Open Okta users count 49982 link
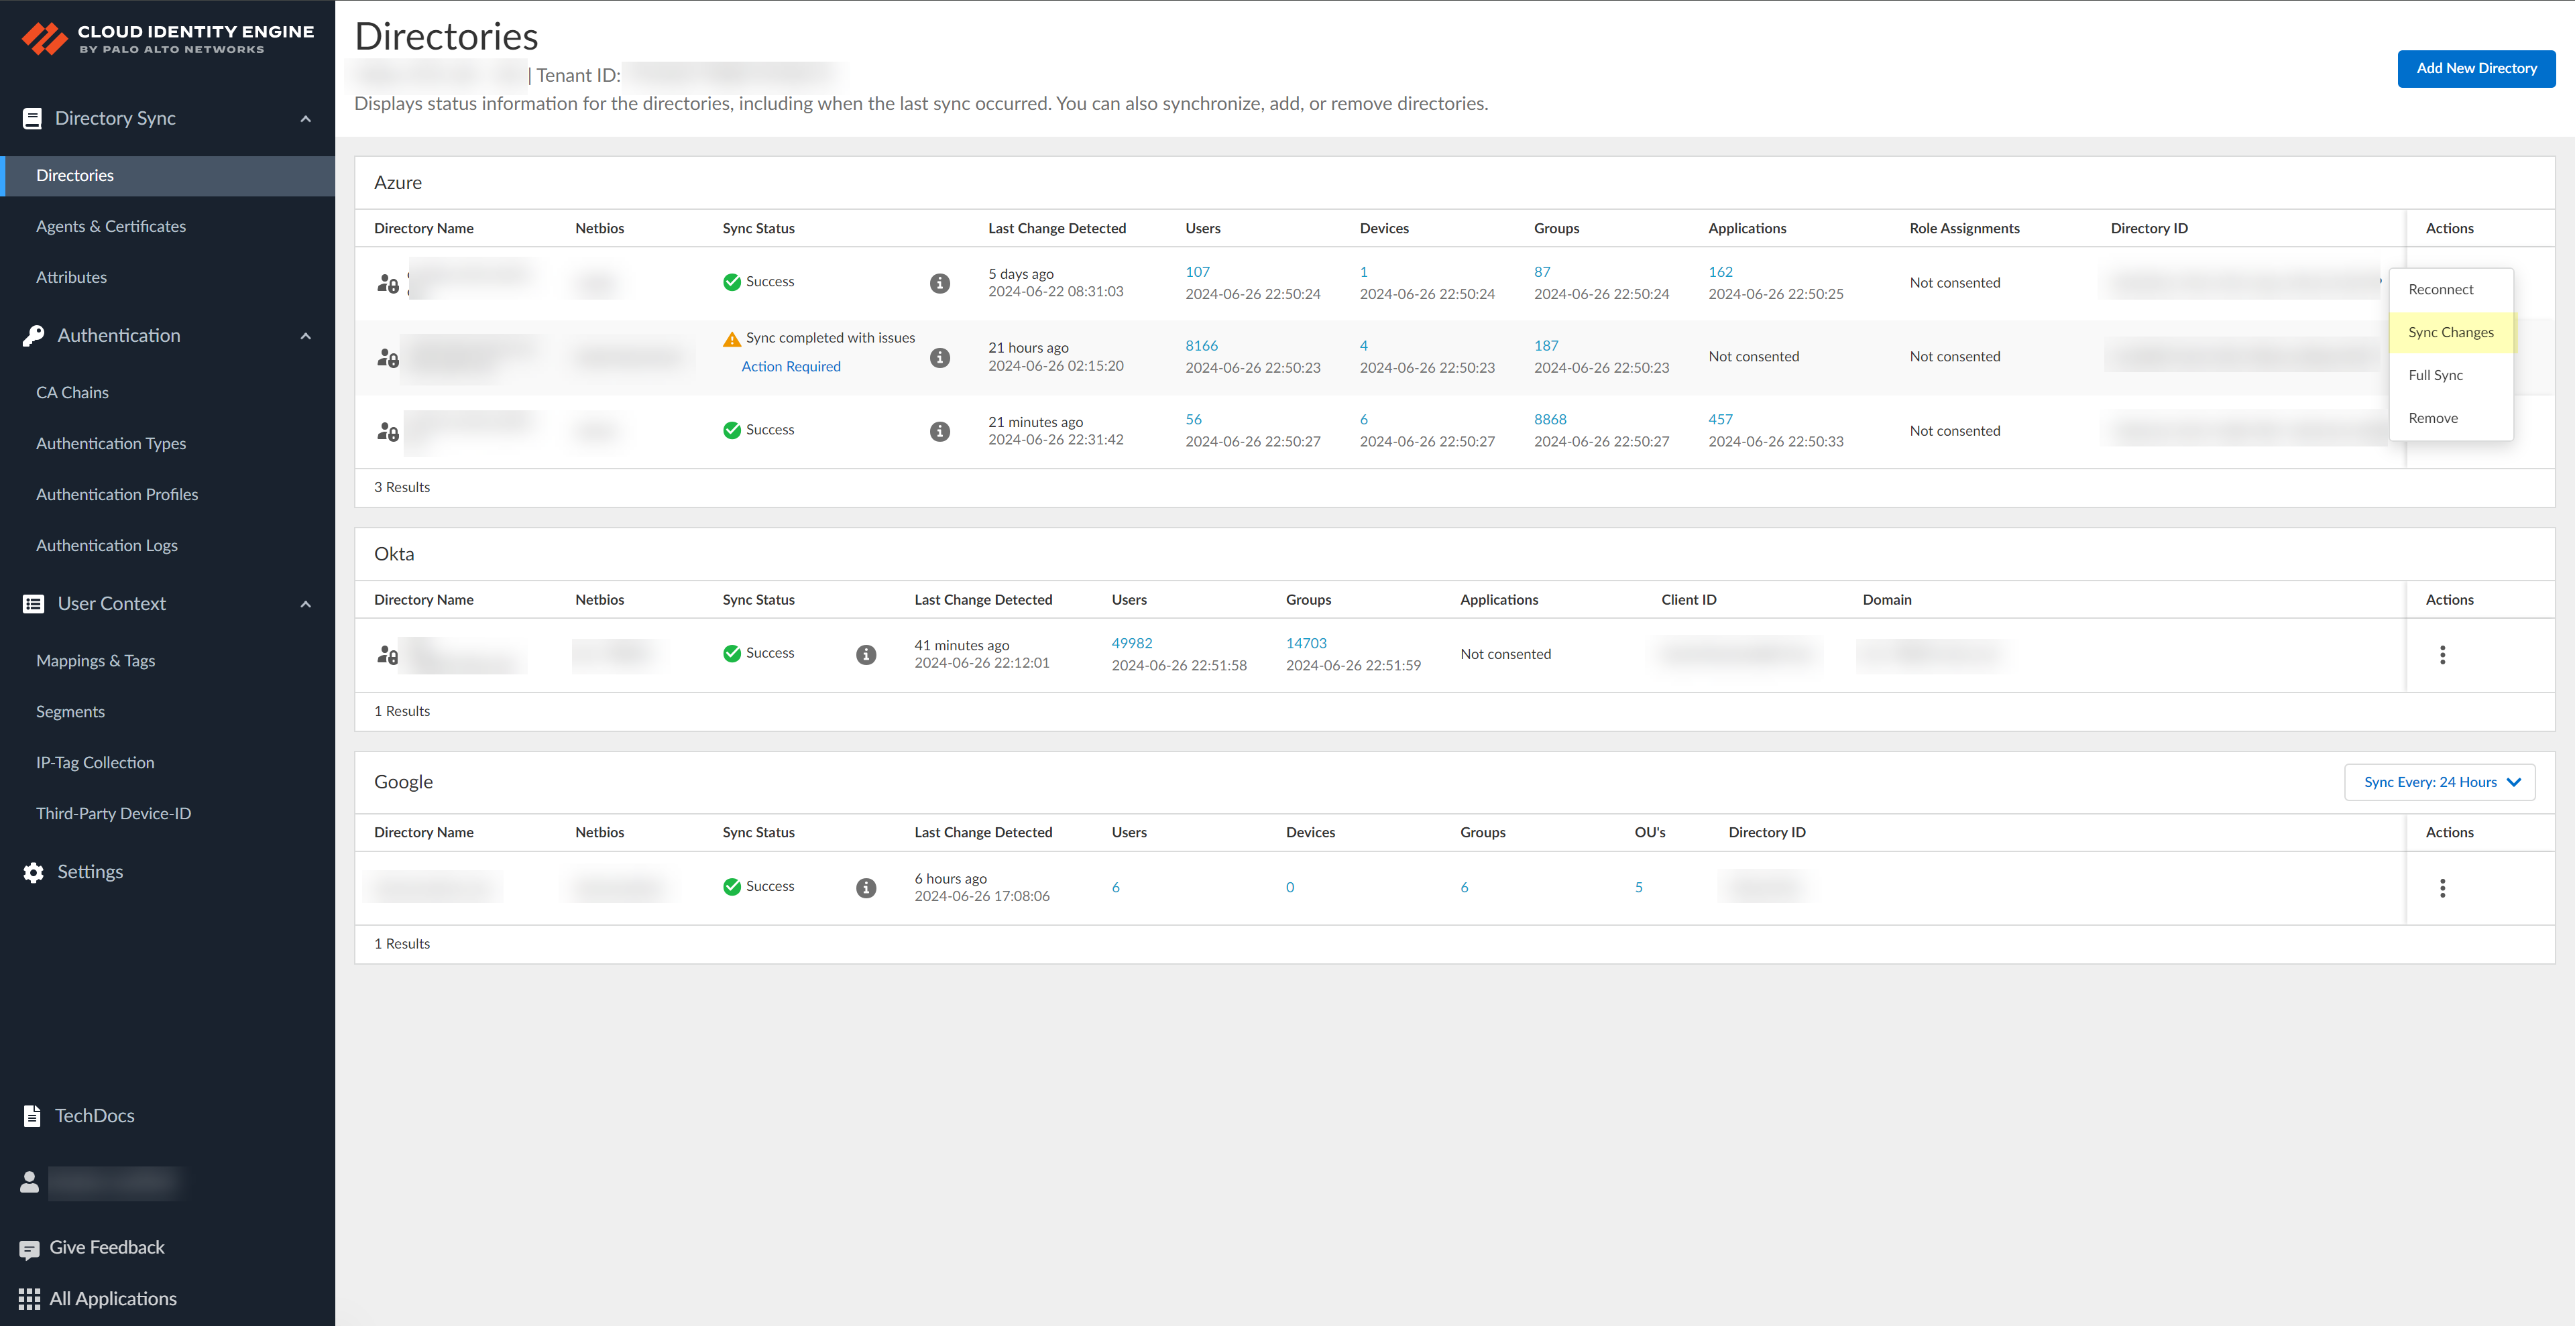Screen dimensions: 2575x1326 coord(1131,644)
